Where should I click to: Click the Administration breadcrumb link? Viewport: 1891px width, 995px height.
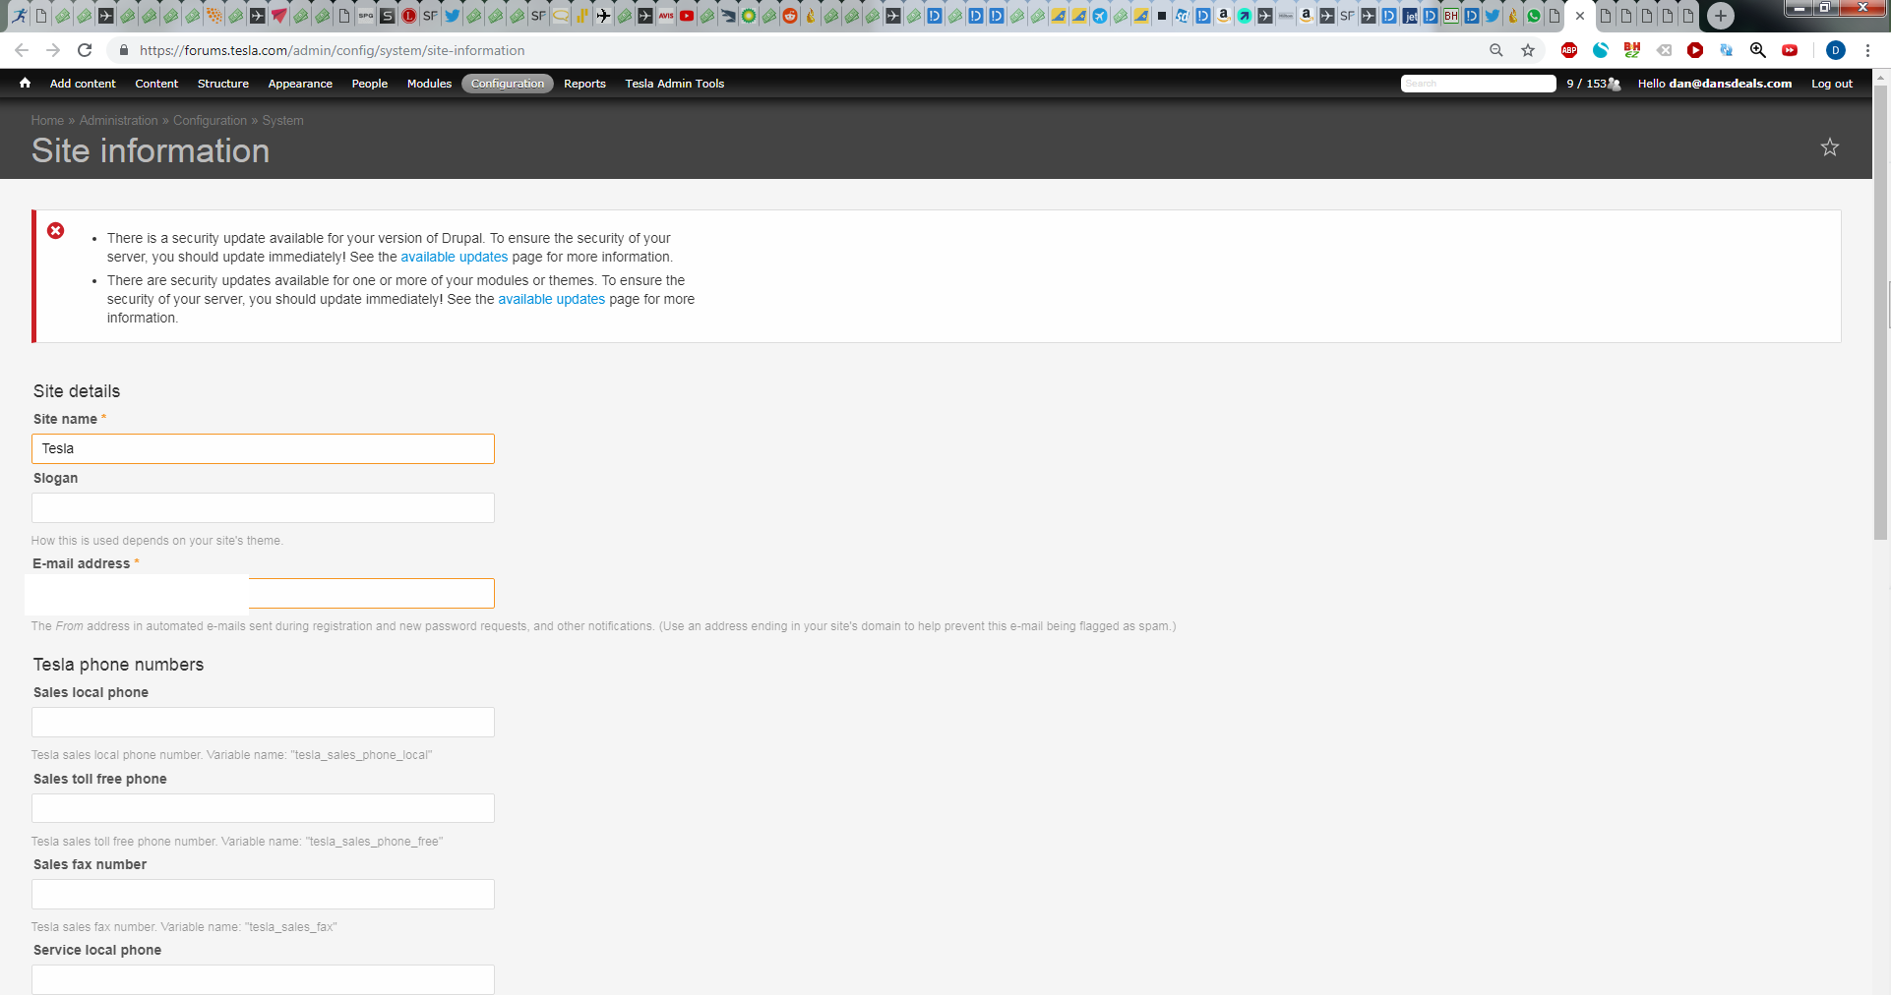(x=118, y=120)
